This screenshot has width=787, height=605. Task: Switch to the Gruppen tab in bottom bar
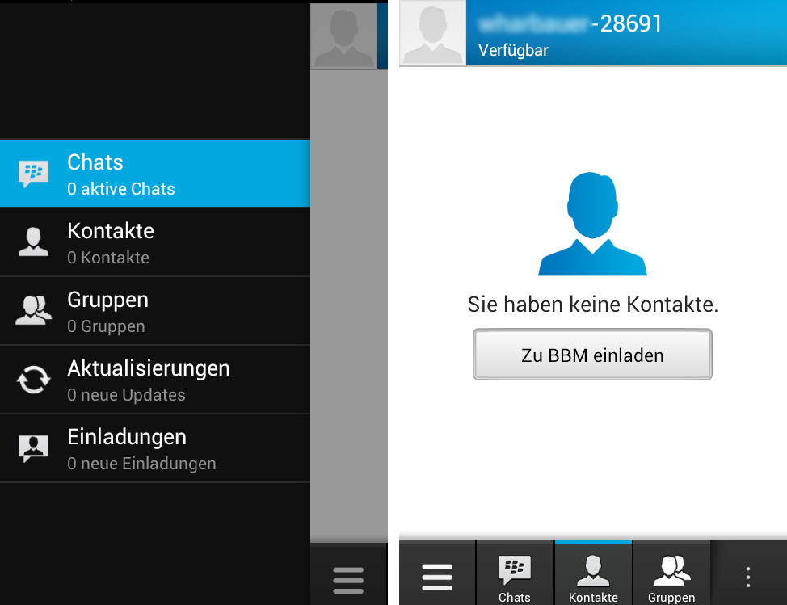[671, 578]
